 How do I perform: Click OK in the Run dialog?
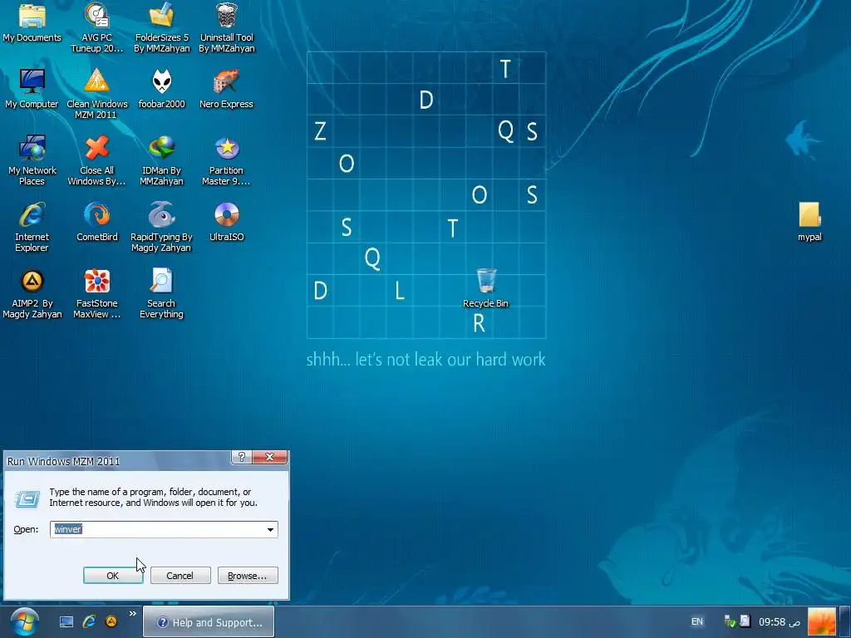[x=113, y=576]
